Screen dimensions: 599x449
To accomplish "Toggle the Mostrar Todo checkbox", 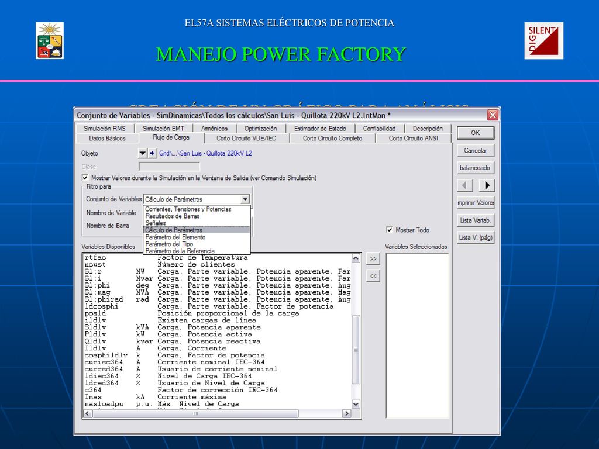I will pyautogui.click(x=389, y=230).
